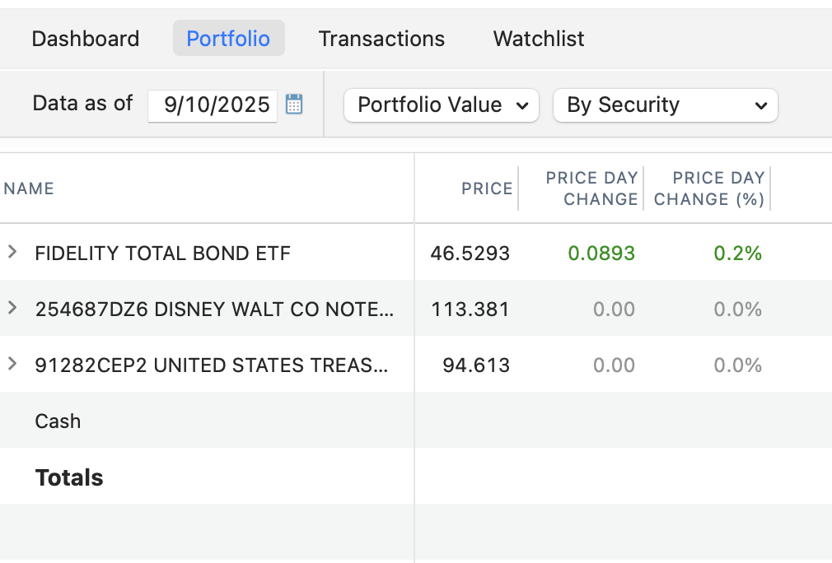832x563 pixels.
Task: Click the Totals row
Action: click(69, 477)
